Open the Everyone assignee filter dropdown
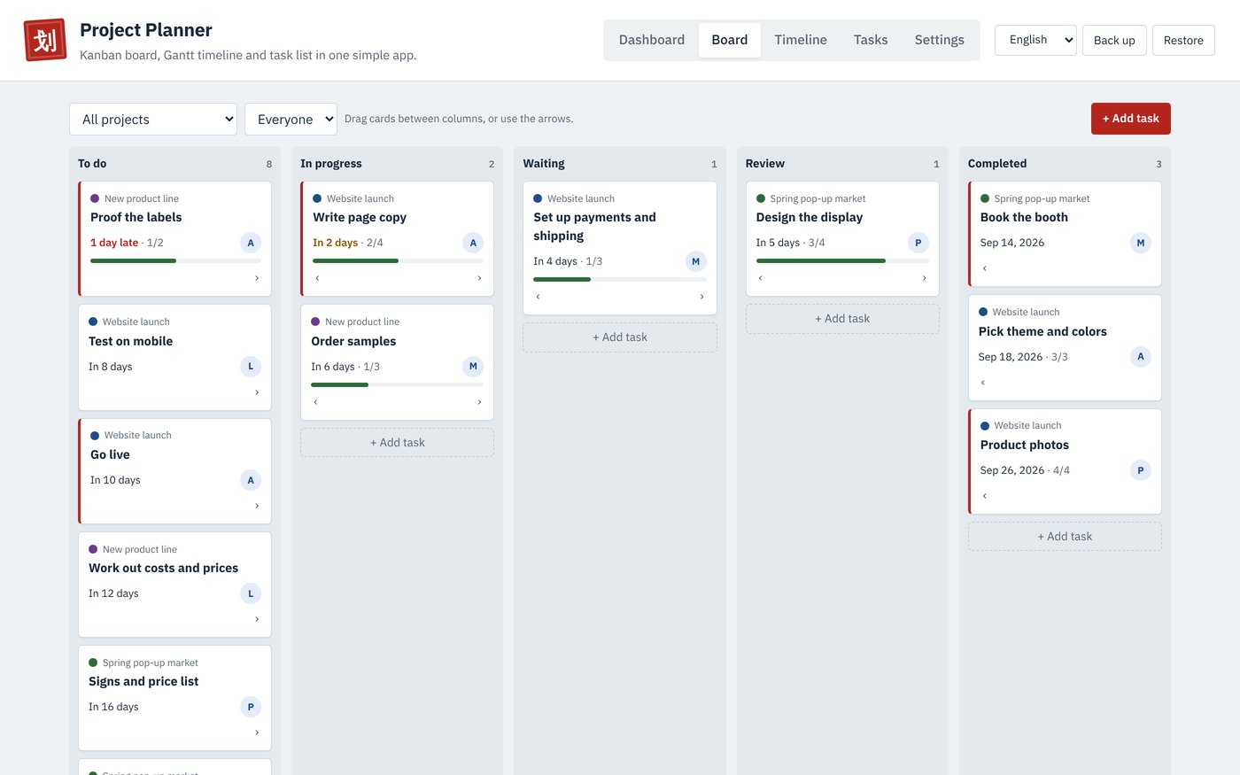The width and height of the screenshot is (1240, 775). [x=291, y=120]
